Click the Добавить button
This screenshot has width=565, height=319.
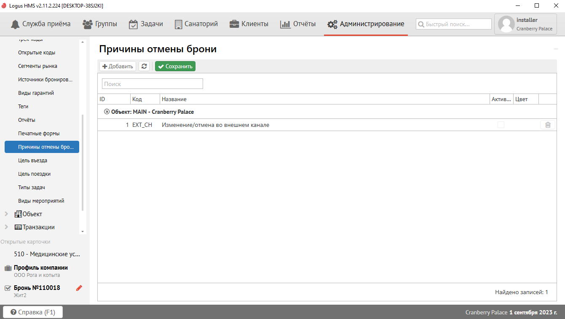[x=118, y=66]
